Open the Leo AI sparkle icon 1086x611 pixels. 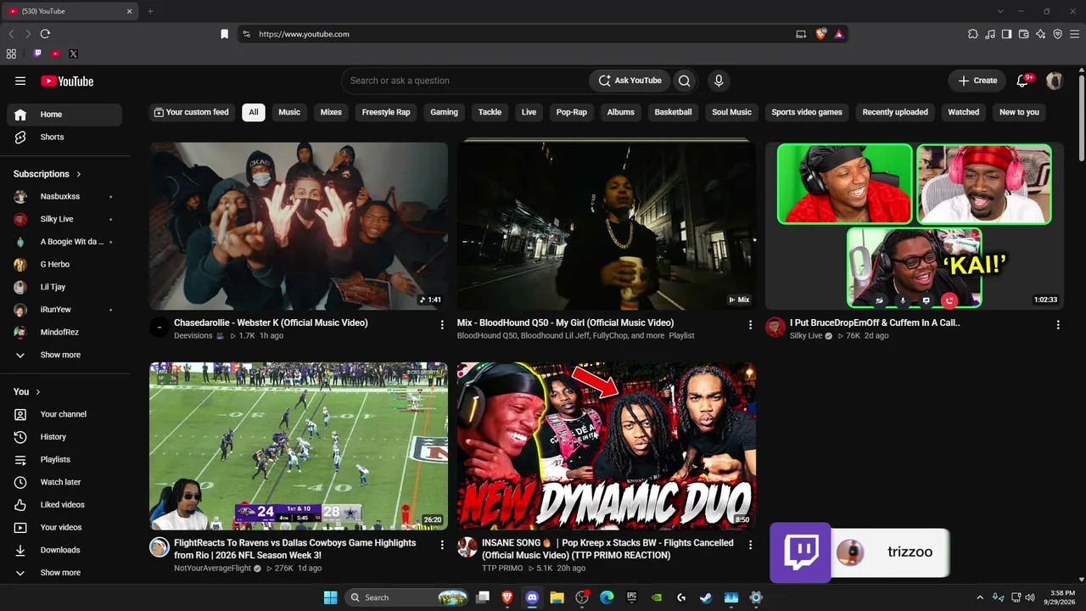coord(1040,34)
